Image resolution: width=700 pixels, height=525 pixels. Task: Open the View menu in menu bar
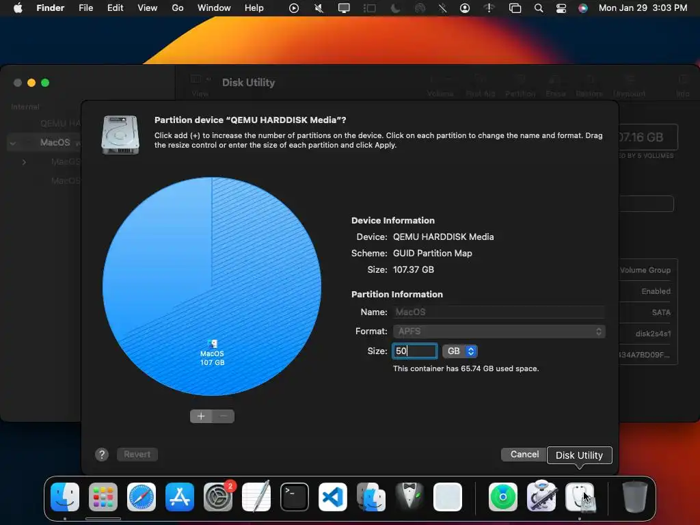pos(148,8)
